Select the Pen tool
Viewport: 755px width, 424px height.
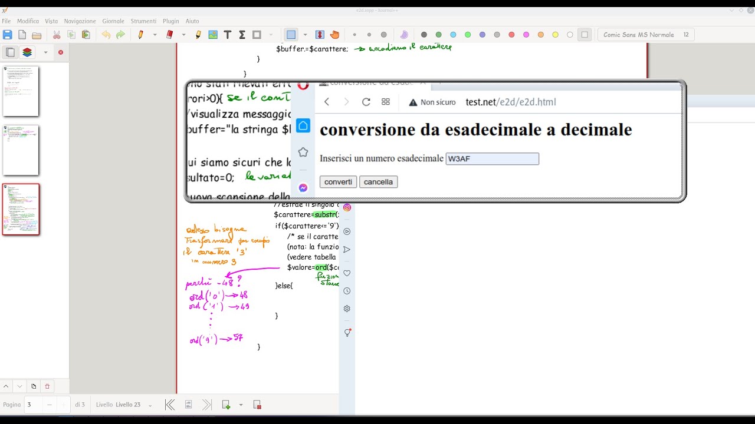point(140,35)
